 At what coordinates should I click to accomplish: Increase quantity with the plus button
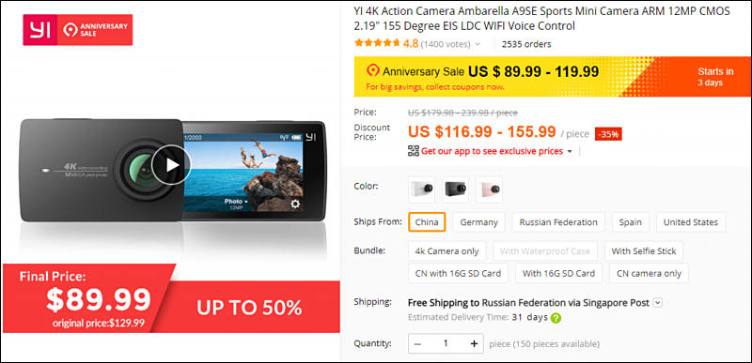(474, 343)
